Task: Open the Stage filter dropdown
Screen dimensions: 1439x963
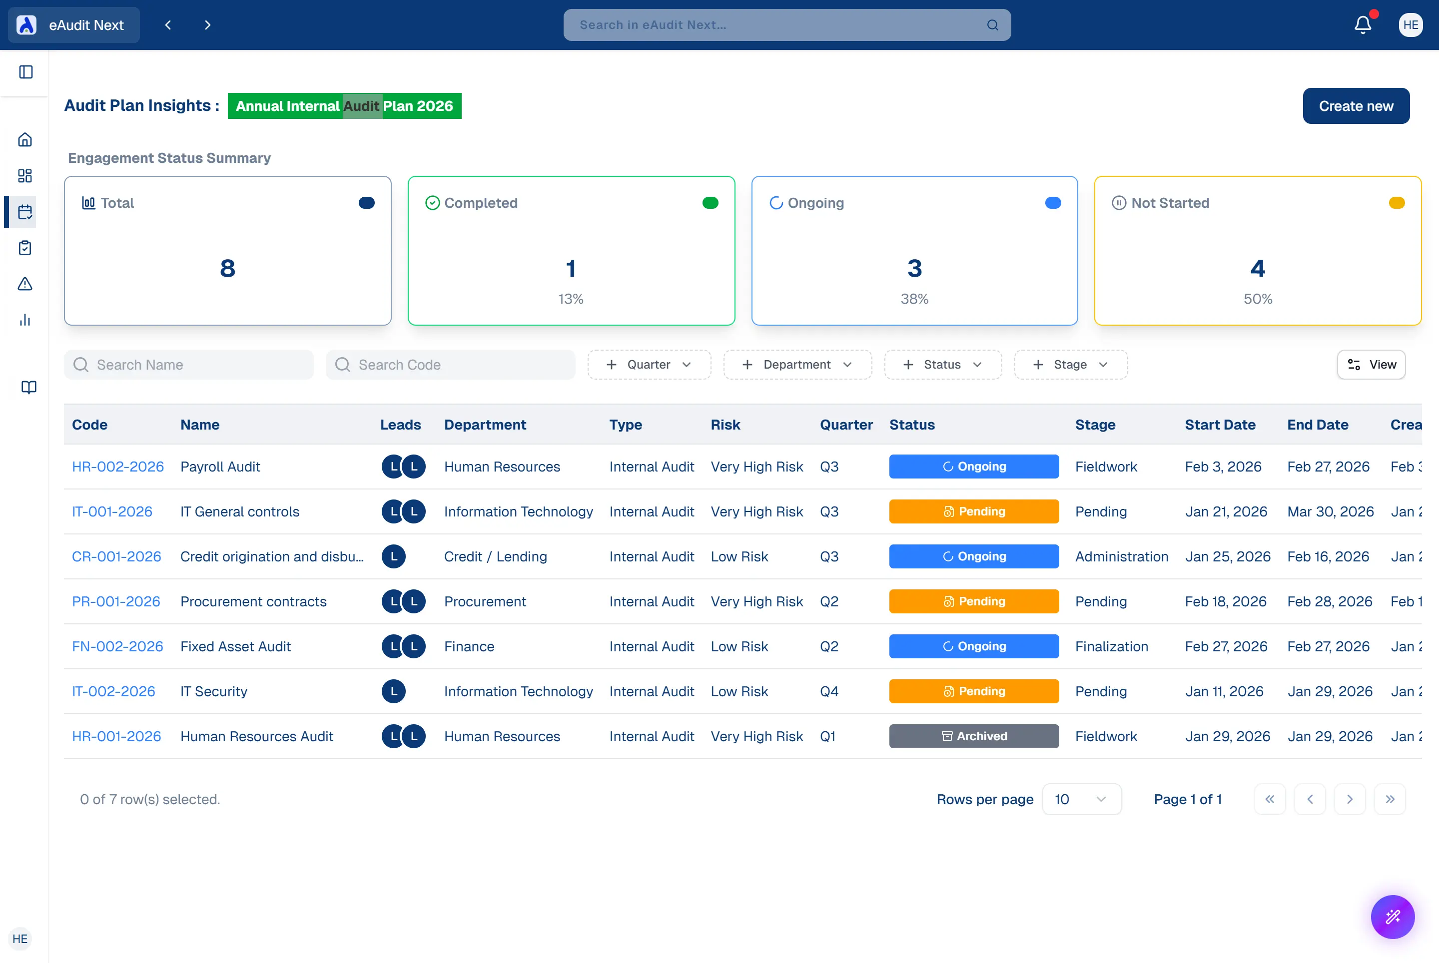Action: [1070, 365]
